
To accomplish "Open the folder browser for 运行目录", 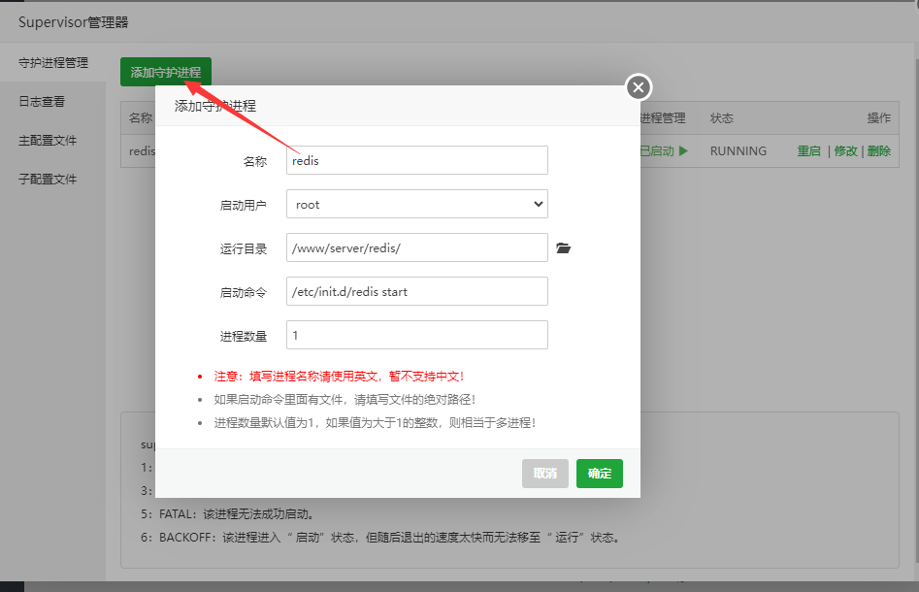I will (564, 247).
